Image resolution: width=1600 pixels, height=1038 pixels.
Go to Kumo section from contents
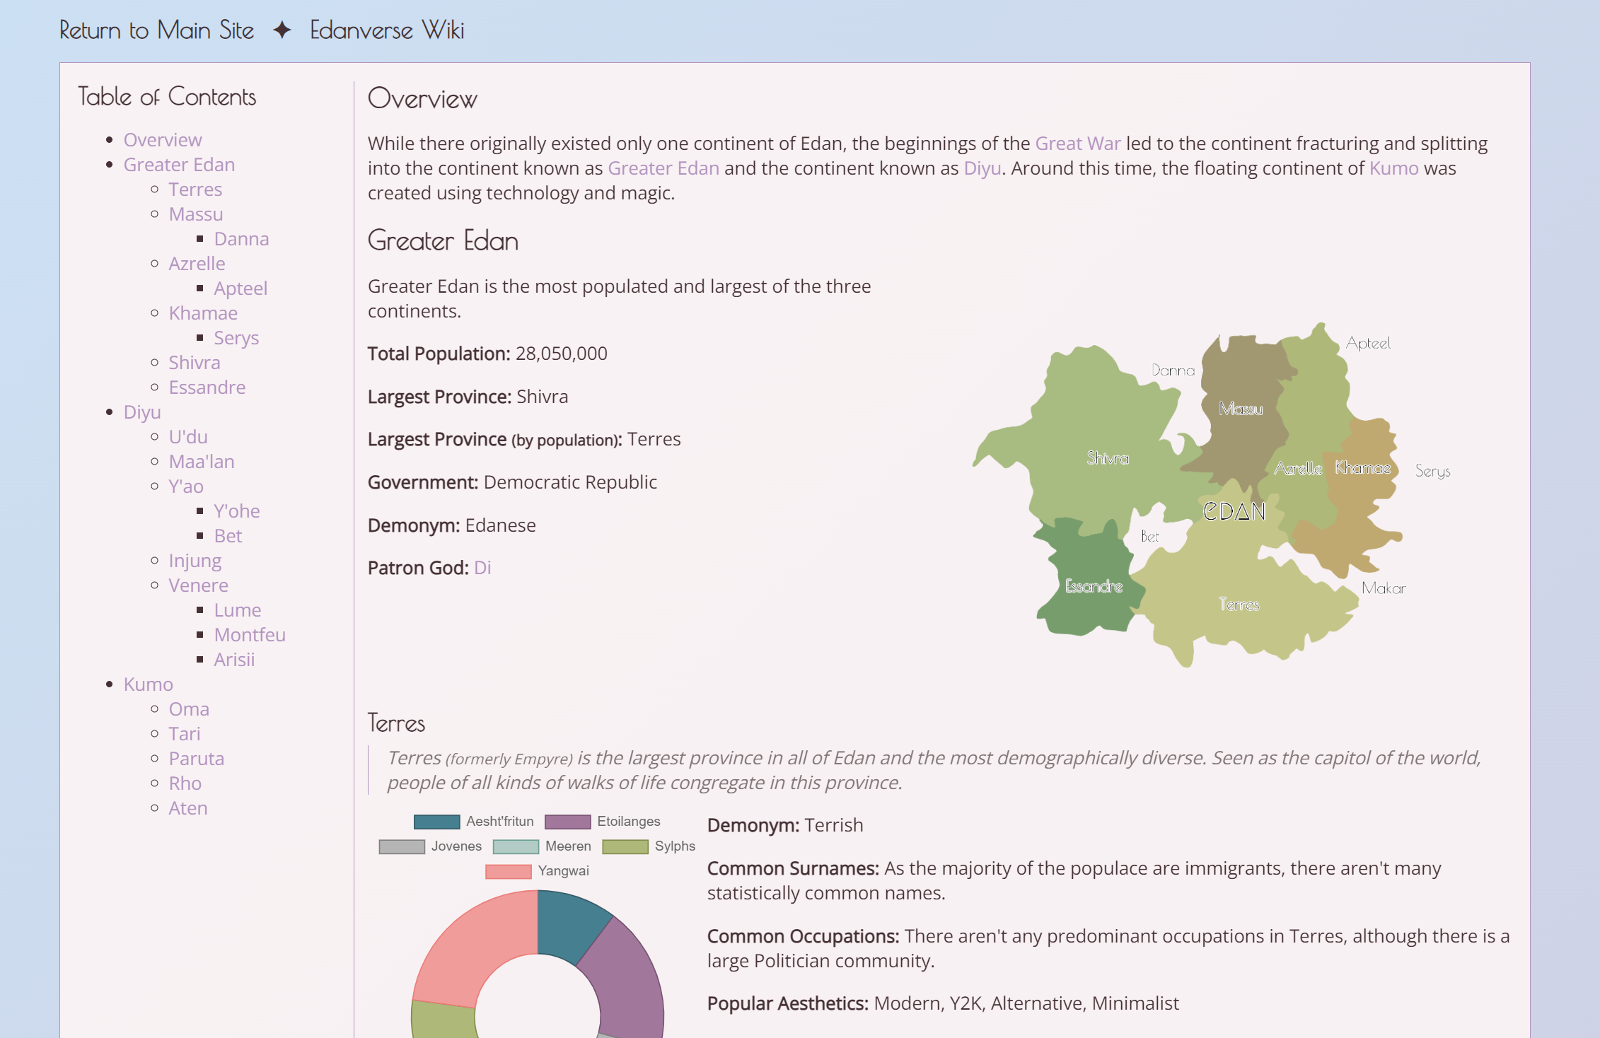148,684
